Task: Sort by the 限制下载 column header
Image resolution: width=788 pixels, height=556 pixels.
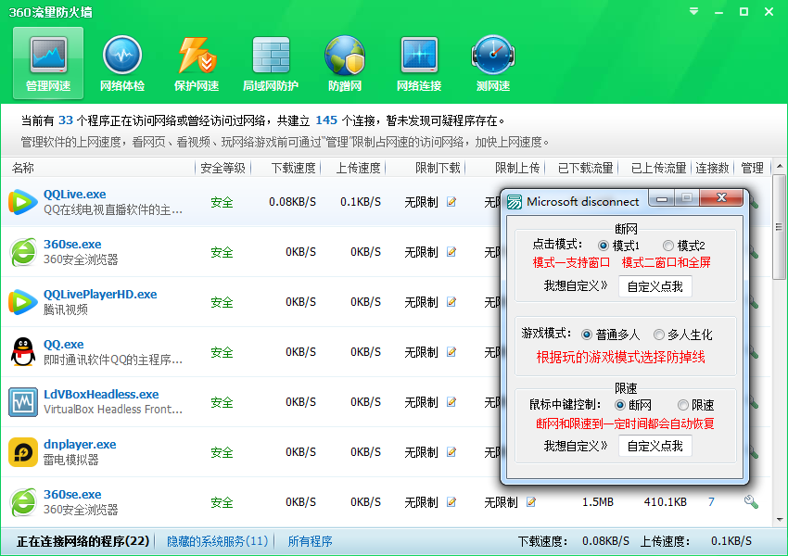Action: pos(426,168)
